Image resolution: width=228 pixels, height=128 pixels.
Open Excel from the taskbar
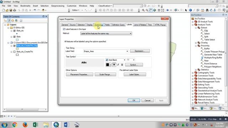pos(35,125)
